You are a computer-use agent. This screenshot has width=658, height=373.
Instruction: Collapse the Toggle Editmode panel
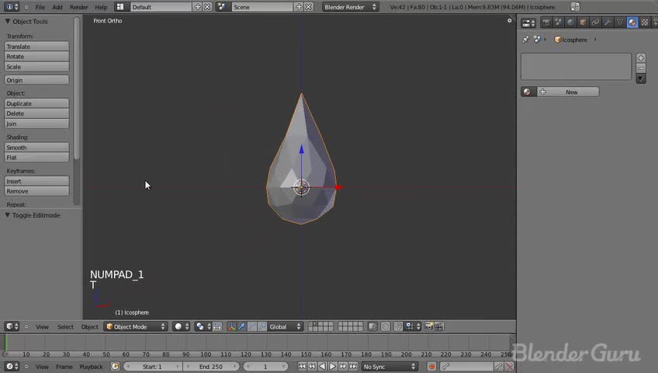[8, 215]
